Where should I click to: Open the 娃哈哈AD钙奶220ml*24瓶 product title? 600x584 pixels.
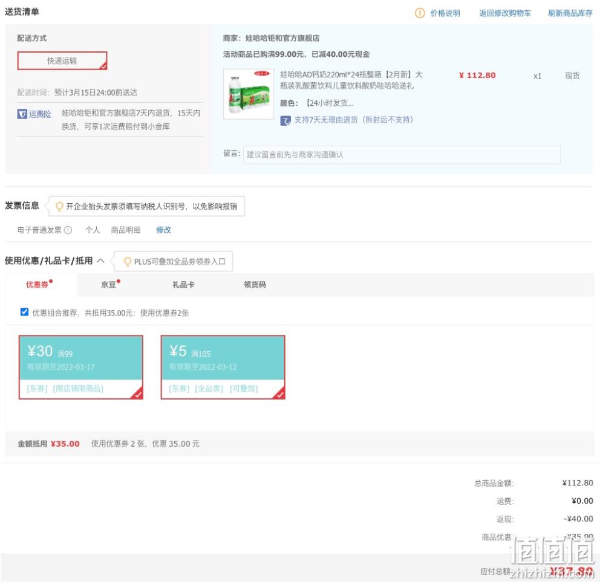351,80
